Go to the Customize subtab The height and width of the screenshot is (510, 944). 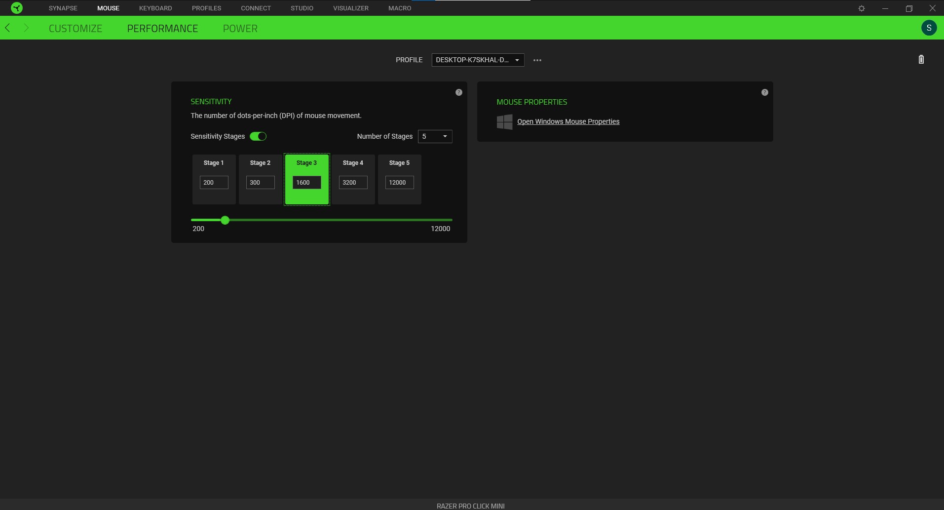[76, 29]
